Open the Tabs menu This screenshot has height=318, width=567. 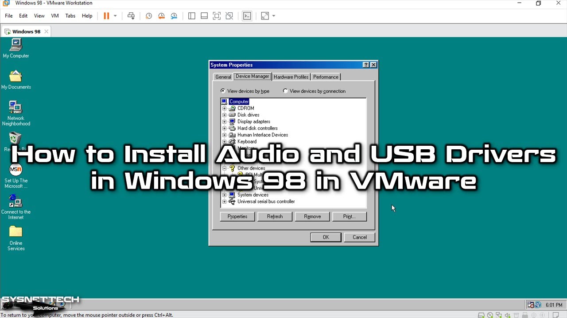(x=70, y=16)
